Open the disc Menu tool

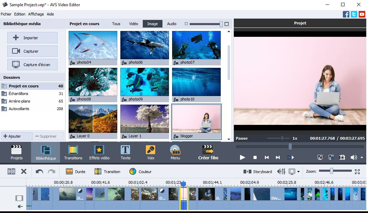coord(175,152)
